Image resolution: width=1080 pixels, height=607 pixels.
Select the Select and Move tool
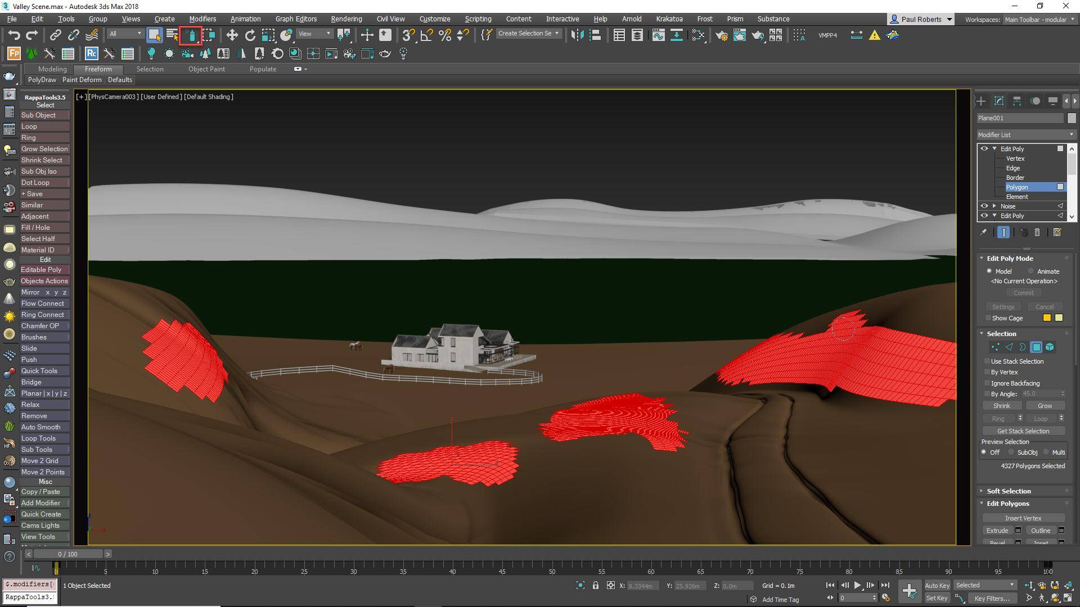click(x=232, y=34)
